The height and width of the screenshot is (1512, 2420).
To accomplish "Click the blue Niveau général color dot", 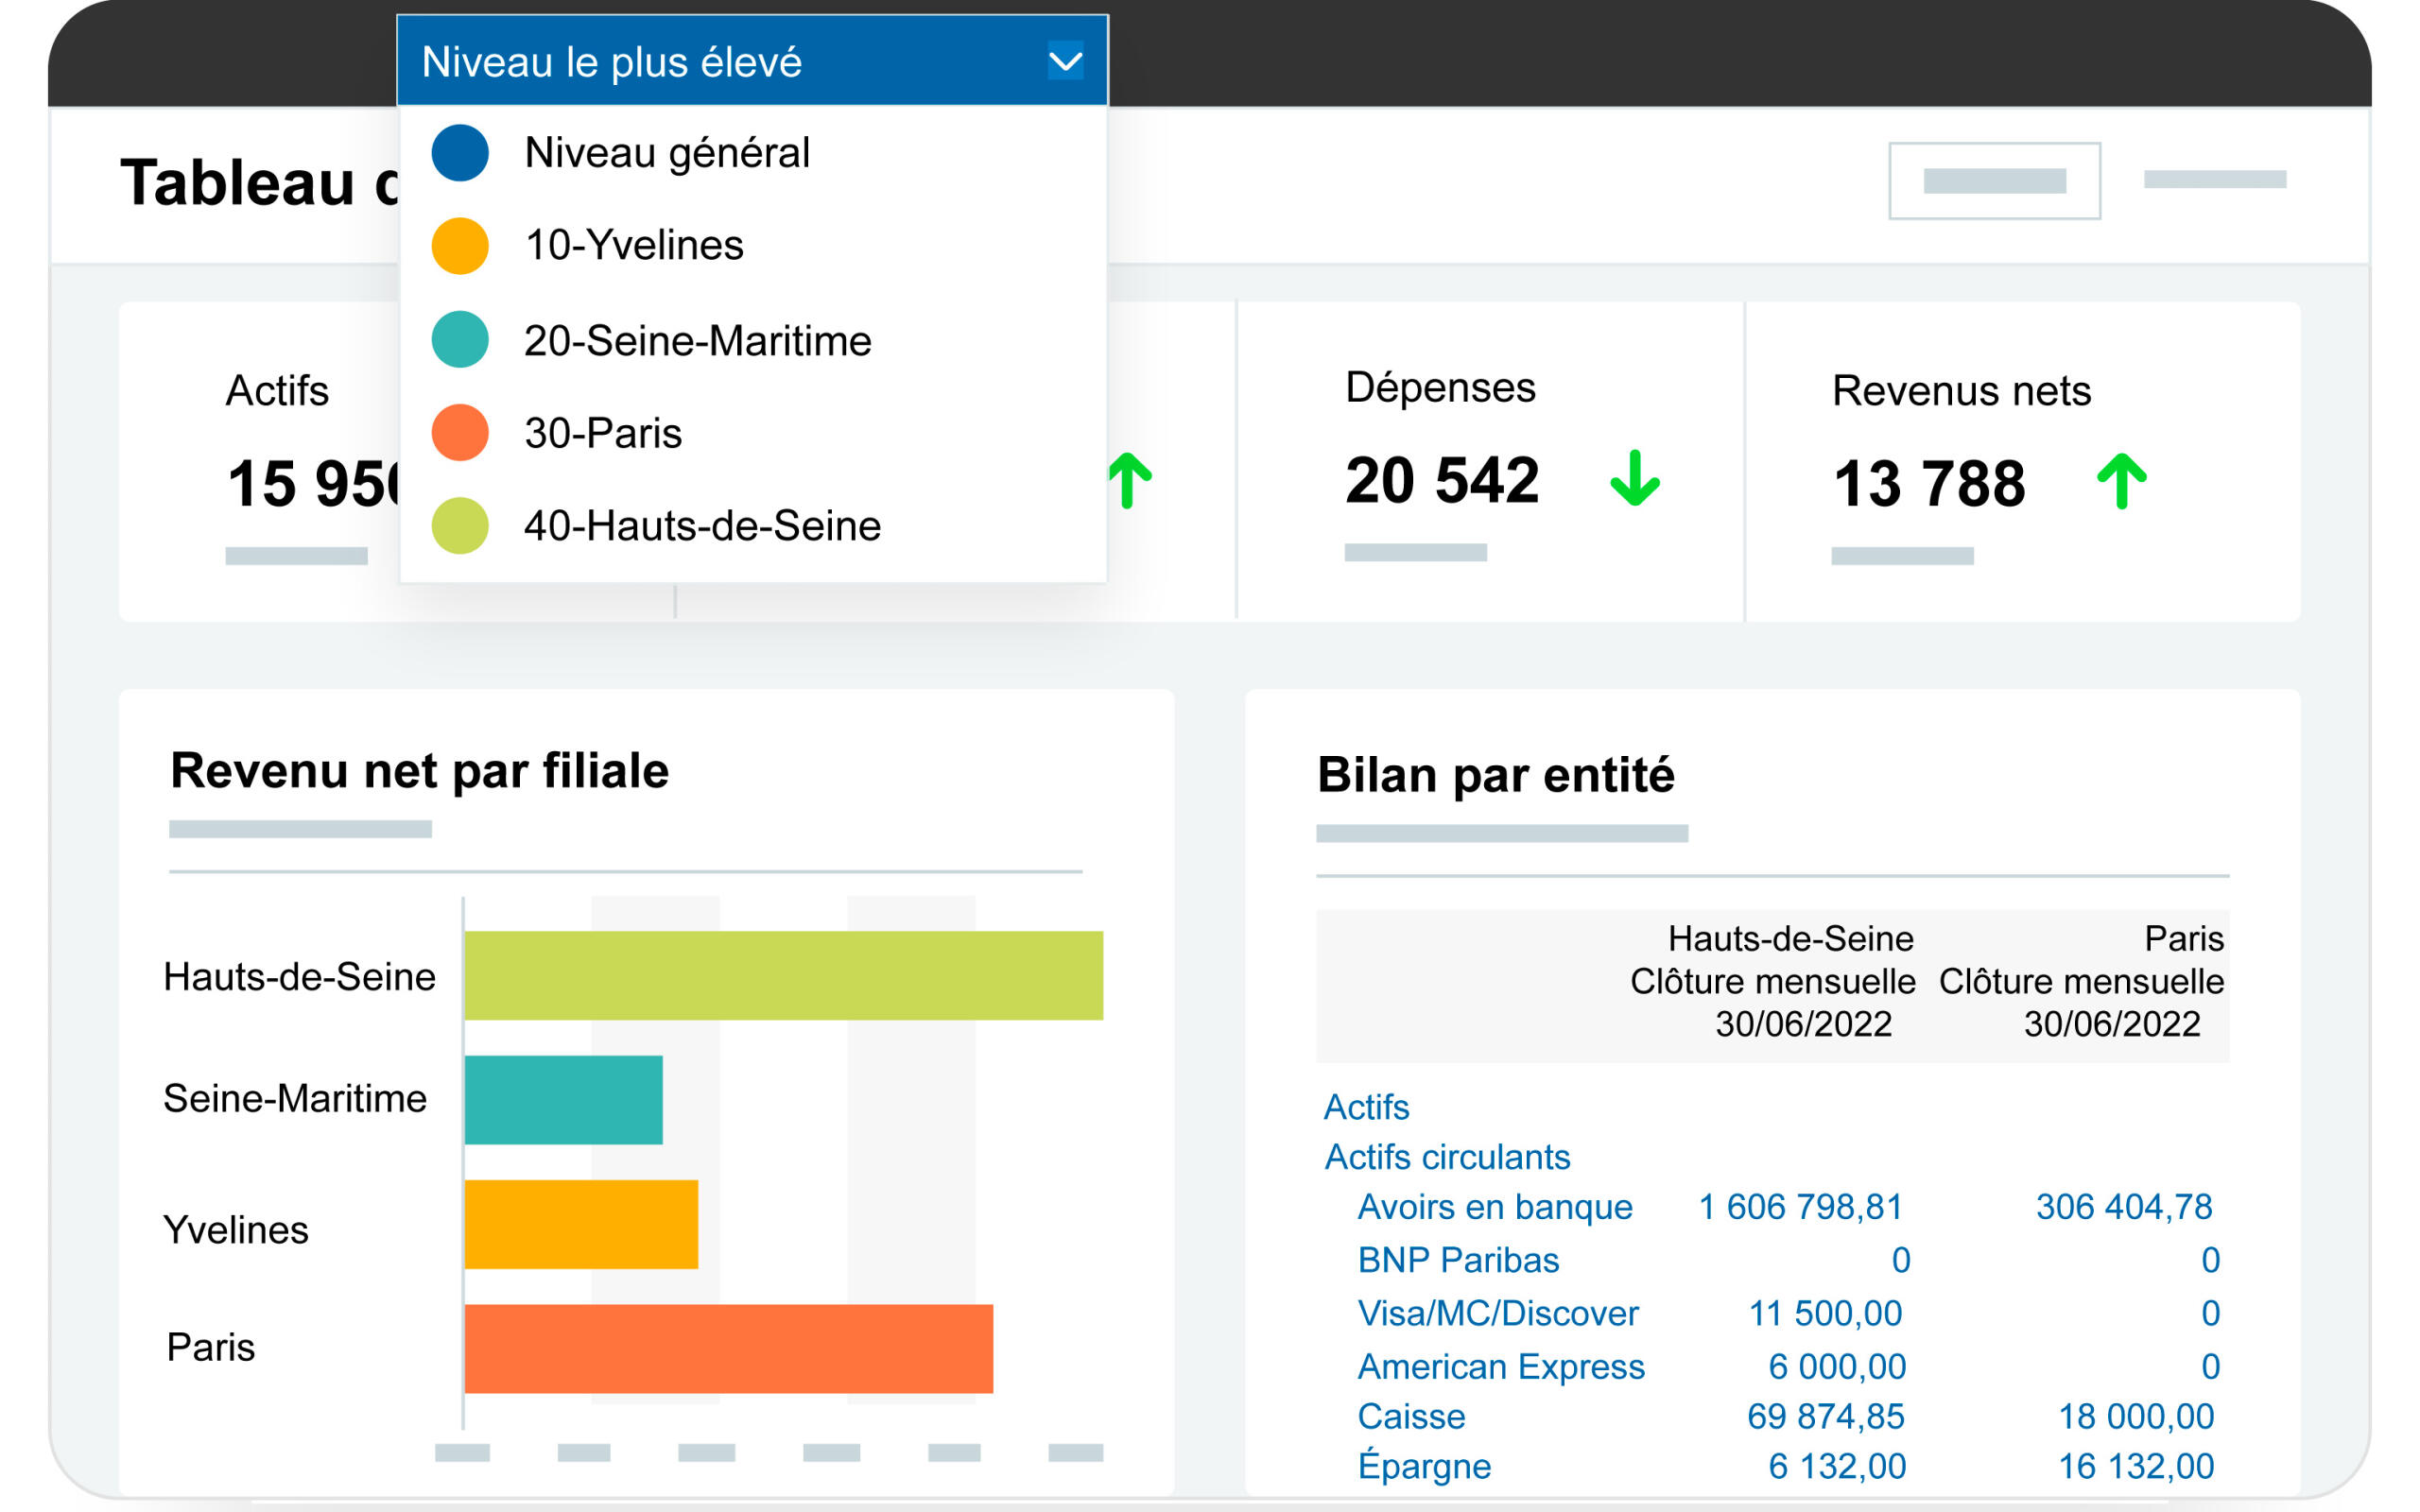I will (460, 153).
